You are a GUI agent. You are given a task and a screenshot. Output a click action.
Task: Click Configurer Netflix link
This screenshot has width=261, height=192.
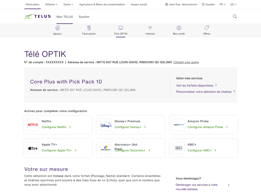coord(54,127)
